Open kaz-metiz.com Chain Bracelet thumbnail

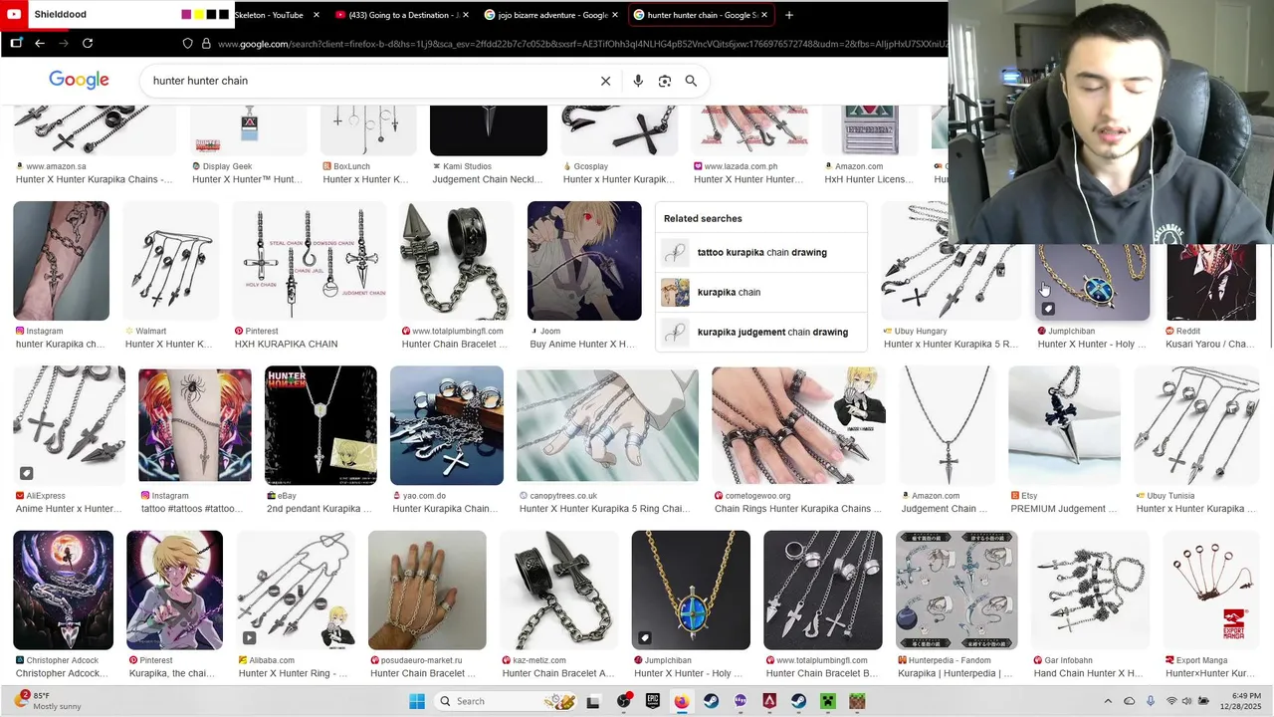coord(558,591)
